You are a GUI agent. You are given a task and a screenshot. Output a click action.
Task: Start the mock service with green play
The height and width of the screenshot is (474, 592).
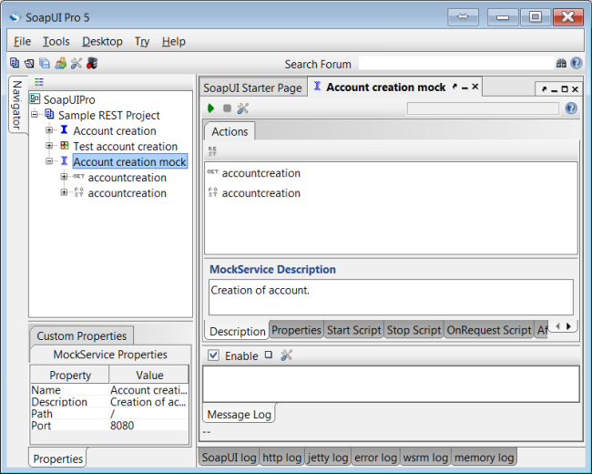[x=210, y=108]
